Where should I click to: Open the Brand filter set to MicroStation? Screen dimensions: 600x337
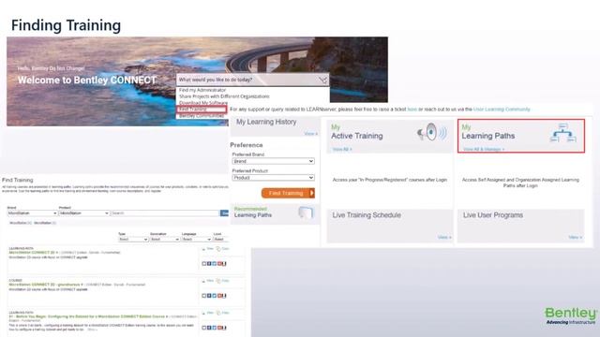point(32,213)
